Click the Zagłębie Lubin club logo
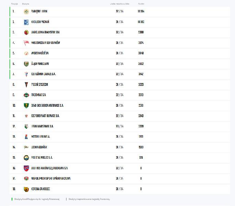This screenshot has width=235, height=206. pos(26,11)
